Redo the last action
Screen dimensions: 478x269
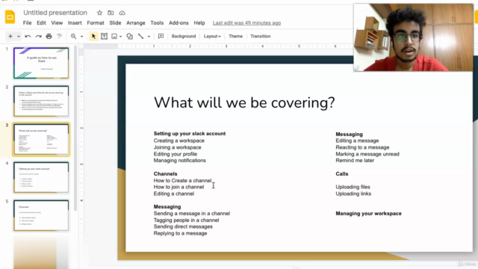38,37
